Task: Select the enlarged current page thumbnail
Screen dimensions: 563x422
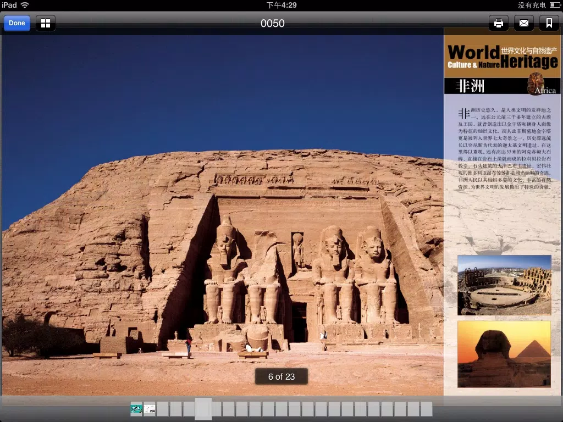Action: [203, 408]
